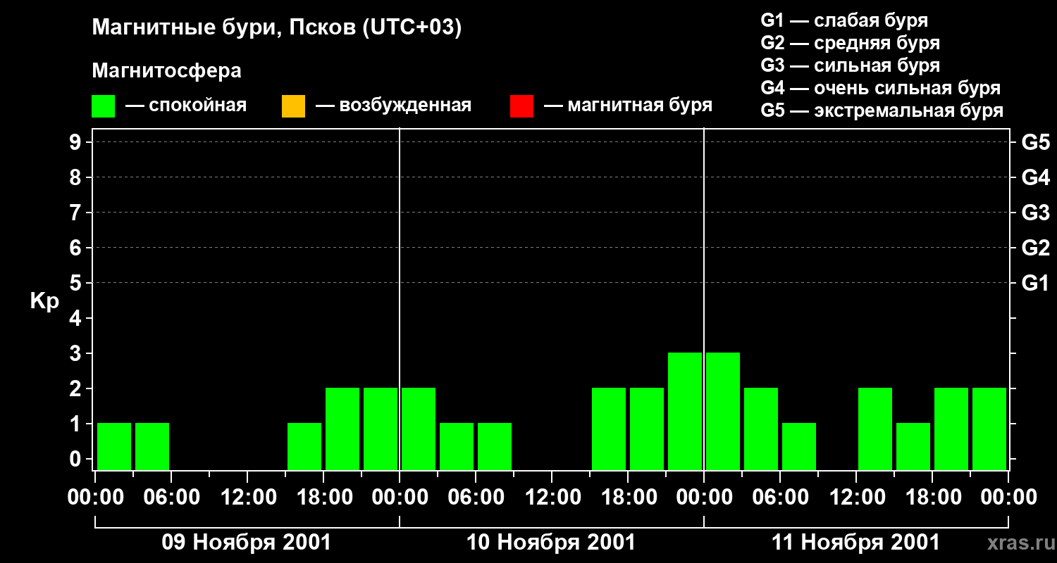Click the Магнитосфера heading
This screenshot has height=563, width=1057.
[x=166, y=71]
